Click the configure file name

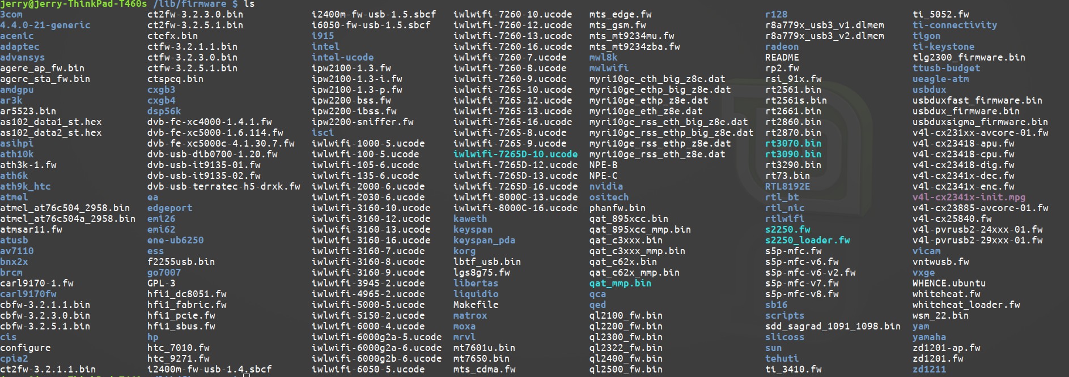pos(25,348)
